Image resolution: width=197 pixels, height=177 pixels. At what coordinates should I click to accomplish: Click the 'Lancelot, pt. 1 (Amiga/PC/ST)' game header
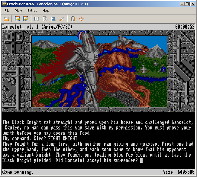37,27
